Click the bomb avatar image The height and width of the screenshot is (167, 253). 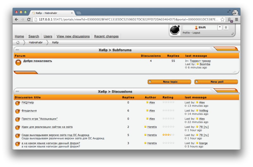(x=175, y=30)
